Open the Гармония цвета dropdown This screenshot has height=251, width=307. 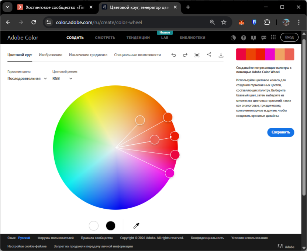coord(27,78)
